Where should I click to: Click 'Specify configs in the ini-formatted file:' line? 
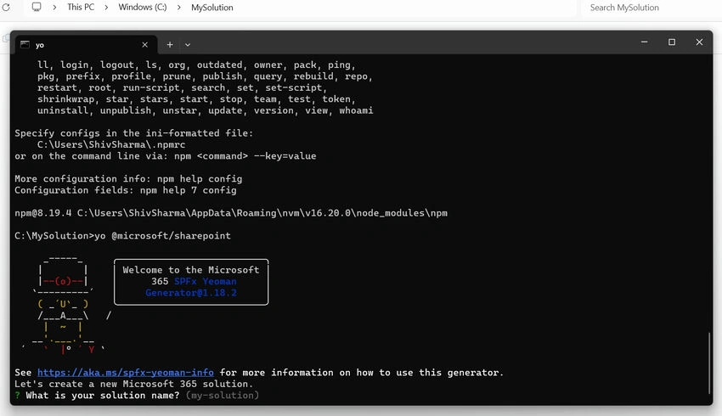[x=133, y=133]
